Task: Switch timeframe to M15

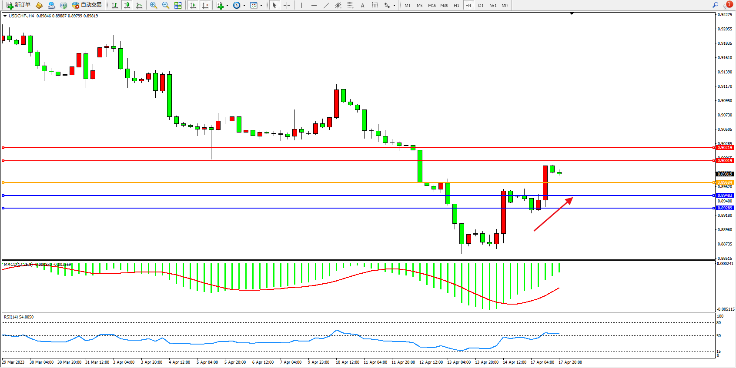Action: pyautogui.click(x=432, y=5)
